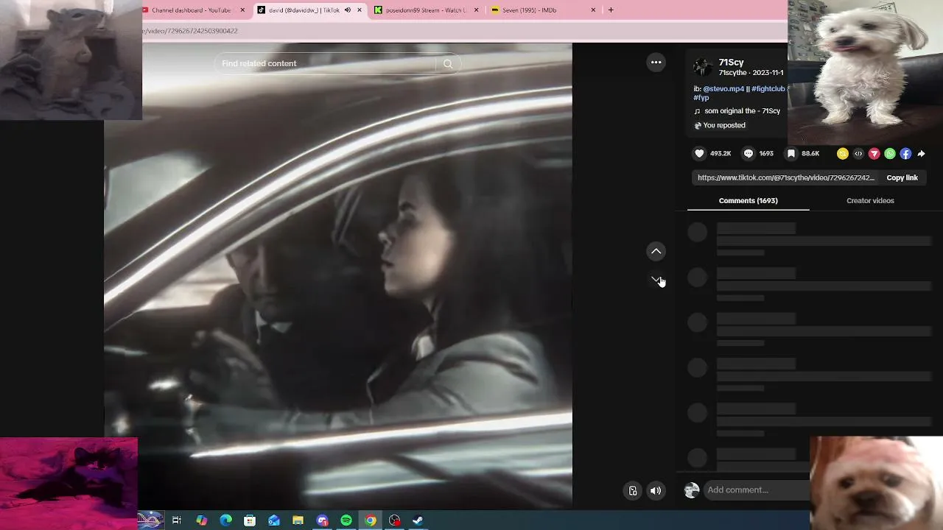The height and width of the screenshot is (530, 943).
Task: Click the 493.2K likes count
Action: point(721,154)
